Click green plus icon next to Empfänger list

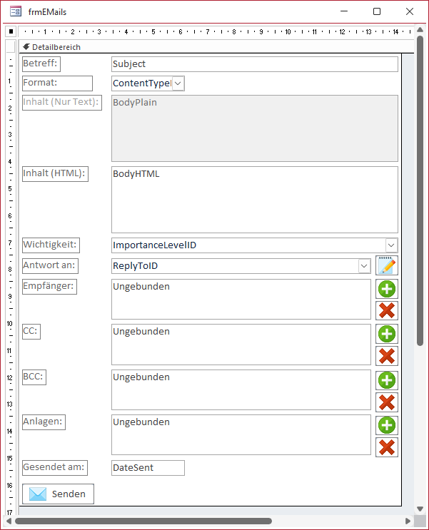click(387, 289)
